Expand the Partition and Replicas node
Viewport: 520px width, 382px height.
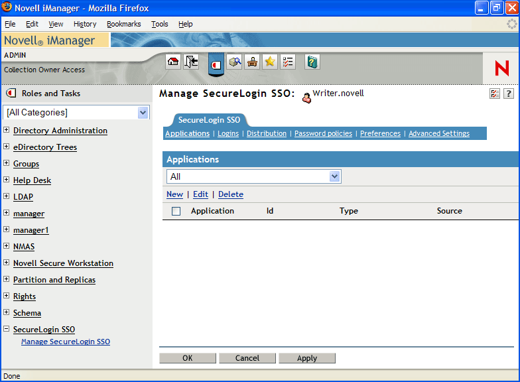pyautogui.click(x=7, y=279)
